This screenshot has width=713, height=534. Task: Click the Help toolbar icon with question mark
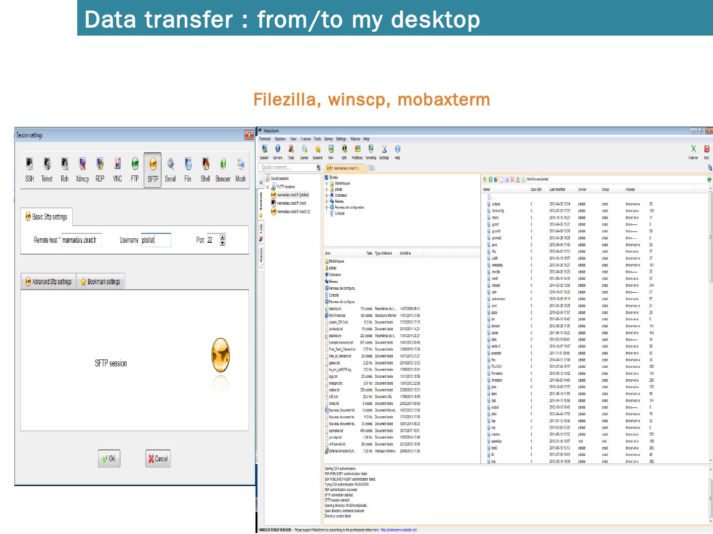(x=398, y=152)
